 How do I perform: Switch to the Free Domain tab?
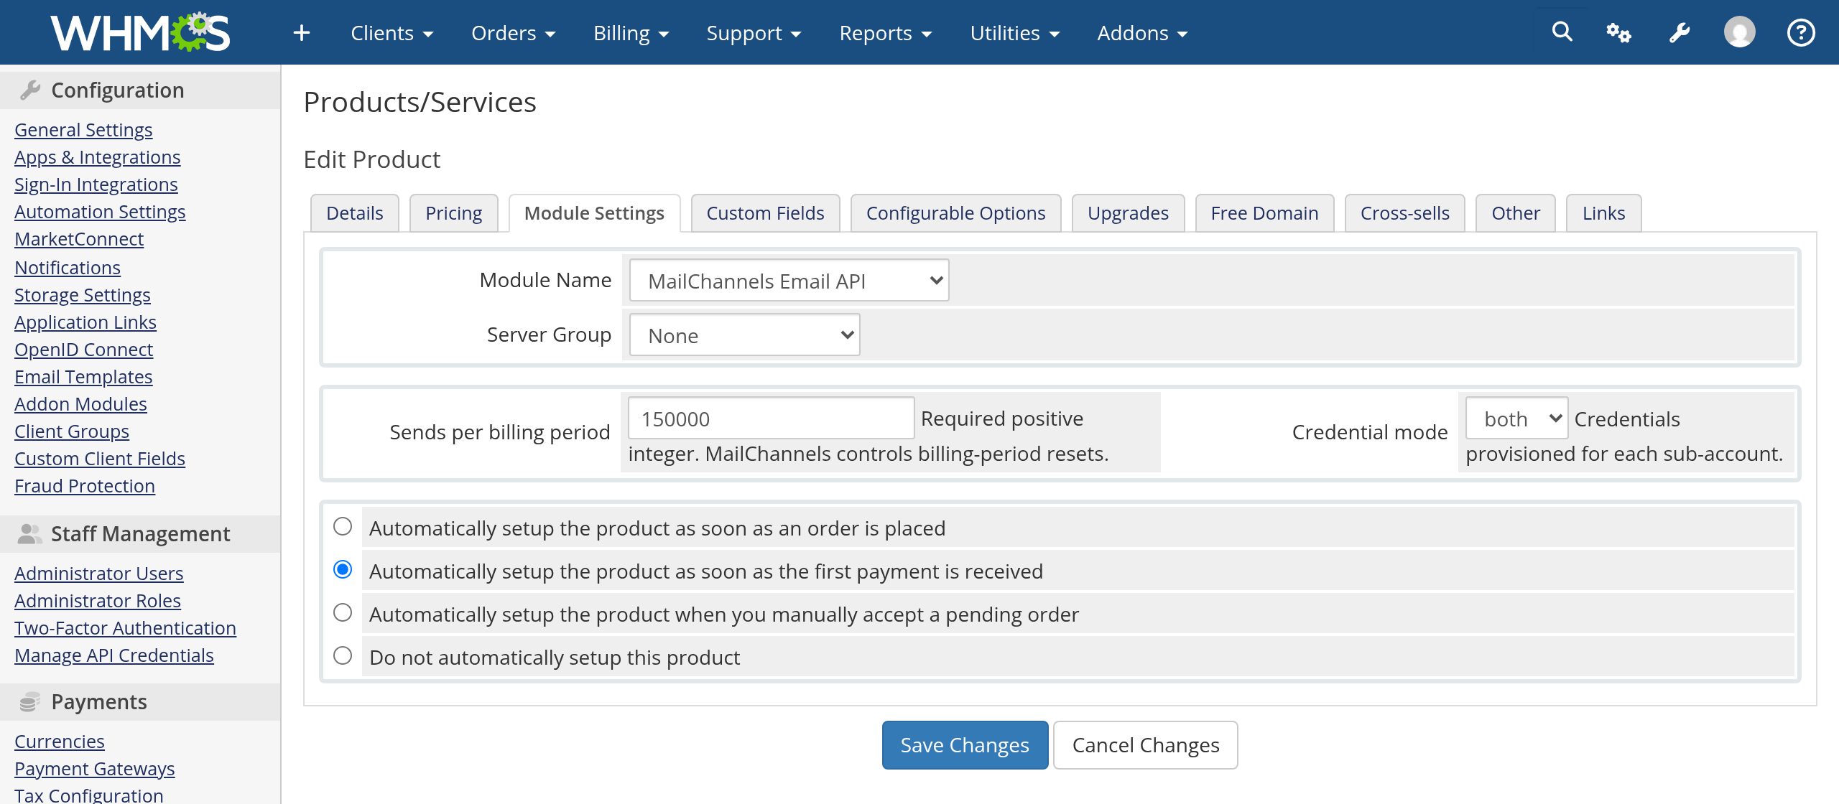1264,213
